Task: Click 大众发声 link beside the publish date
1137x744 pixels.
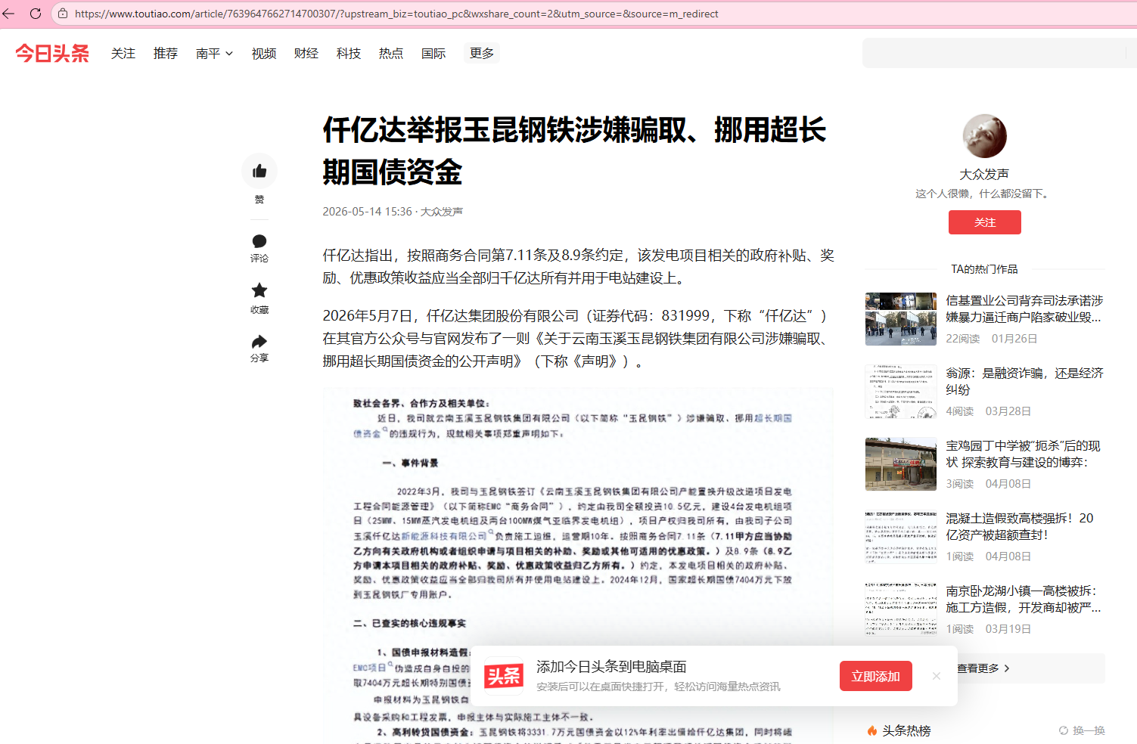Action: (442, 212)
